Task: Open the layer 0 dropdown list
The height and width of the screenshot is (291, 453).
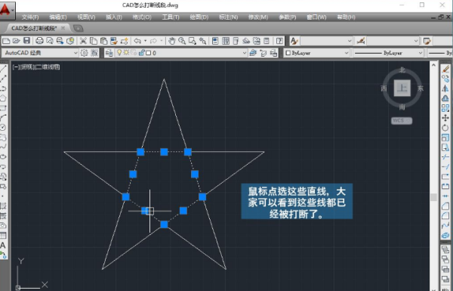Action: click(x=245, y=53)
